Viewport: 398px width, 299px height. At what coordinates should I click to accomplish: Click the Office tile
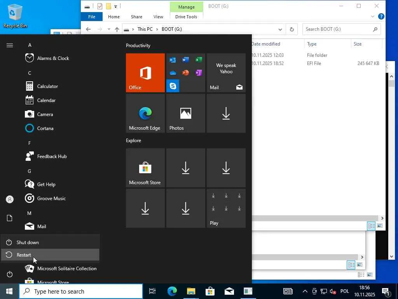(x=145, y=73)
